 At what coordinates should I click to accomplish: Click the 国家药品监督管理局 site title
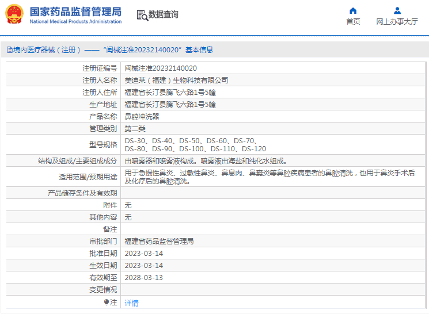click(x=75, y=11)
